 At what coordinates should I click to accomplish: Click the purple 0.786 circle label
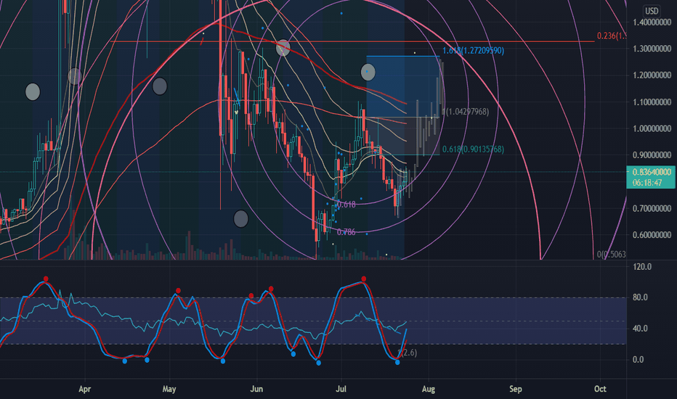[346, 232]
